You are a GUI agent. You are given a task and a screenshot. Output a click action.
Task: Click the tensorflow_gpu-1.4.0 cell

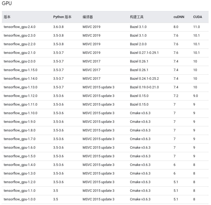coord(19,165)
